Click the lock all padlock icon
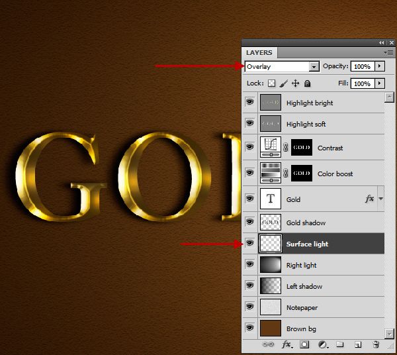Viewport: 397px width, 355px height. click(307, 83)
